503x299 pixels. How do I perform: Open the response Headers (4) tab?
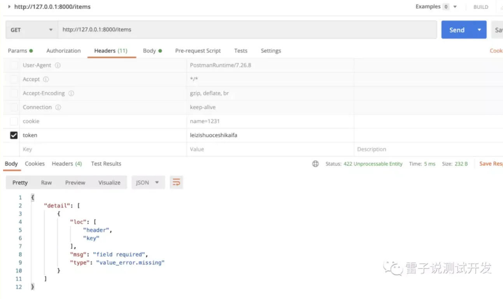tap(67, 164)
